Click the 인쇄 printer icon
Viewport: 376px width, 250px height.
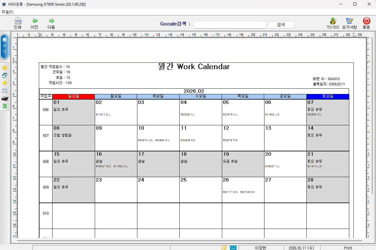point(18,21)
